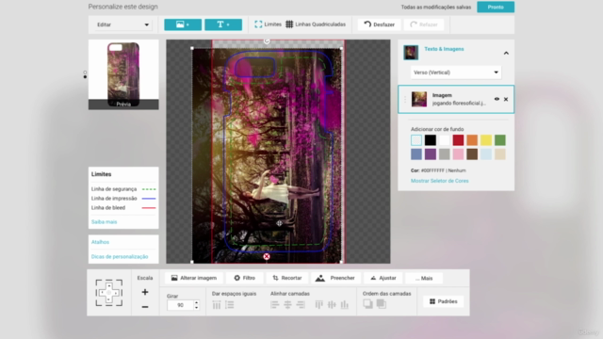Select the purple background color swatch
Viewport: 603px width, 339px height.
click(x=431, y=154)
